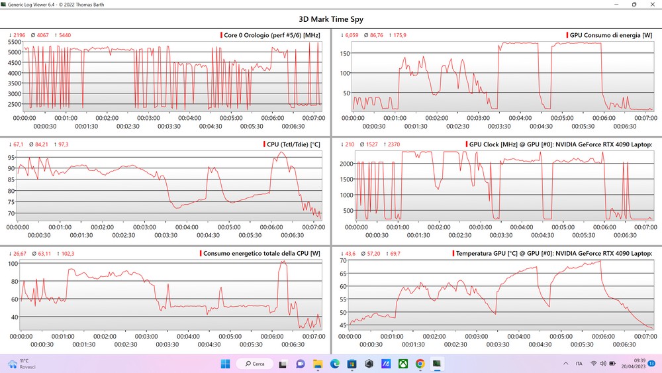Viewport: 662px width, 373px height.
Task: Click the window title Generic Log Viewer 6.4
Action: pos(56,4)
